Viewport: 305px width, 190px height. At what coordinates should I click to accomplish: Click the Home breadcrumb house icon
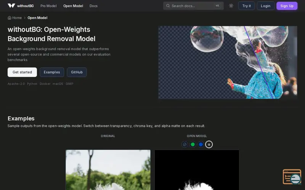coord(9,18)
